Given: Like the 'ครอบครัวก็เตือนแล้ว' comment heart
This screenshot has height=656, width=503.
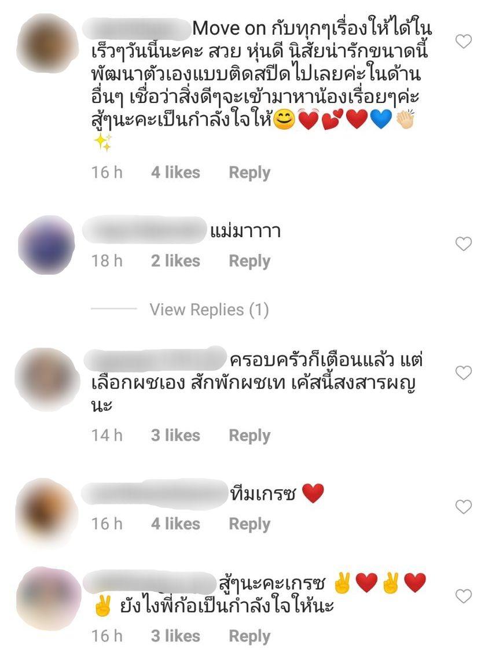Looking at the screenshot, I should 463,373.
